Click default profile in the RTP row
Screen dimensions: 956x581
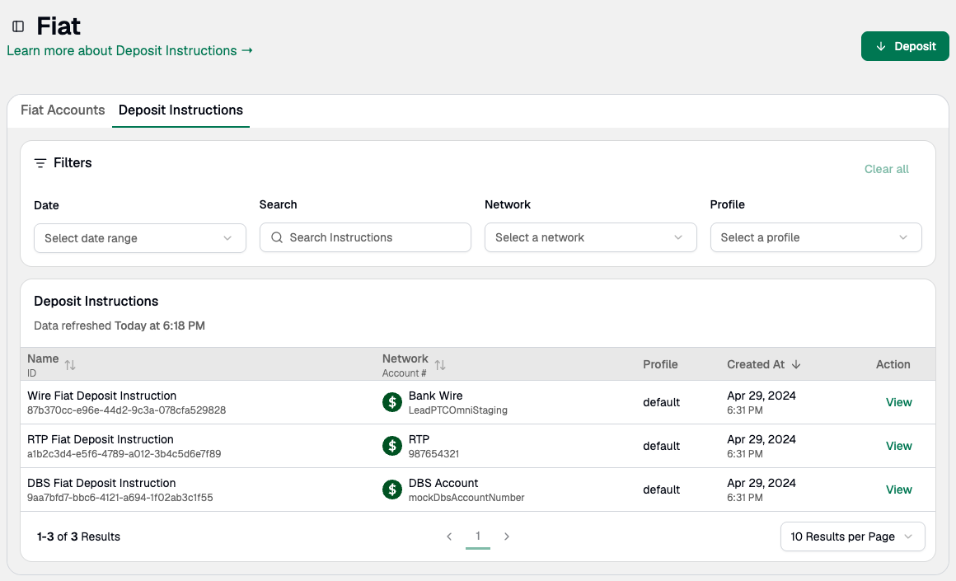pos(662,446)
